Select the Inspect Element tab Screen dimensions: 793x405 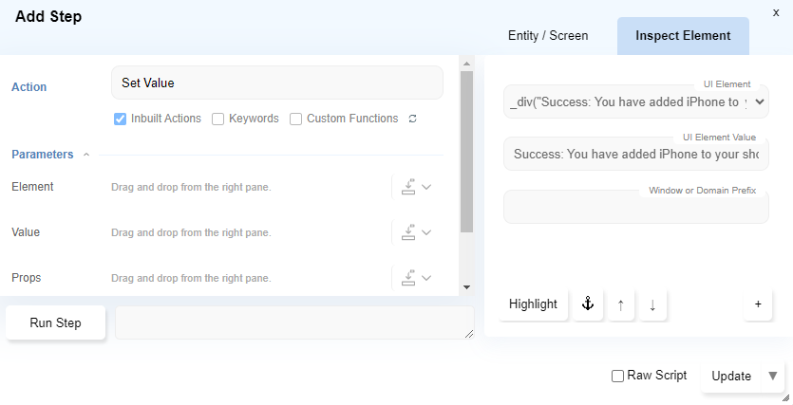[683, 36]
